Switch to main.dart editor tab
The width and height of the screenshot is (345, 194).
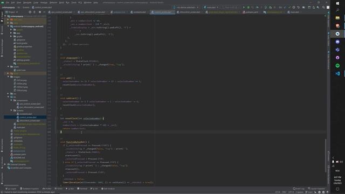point(294,12)
